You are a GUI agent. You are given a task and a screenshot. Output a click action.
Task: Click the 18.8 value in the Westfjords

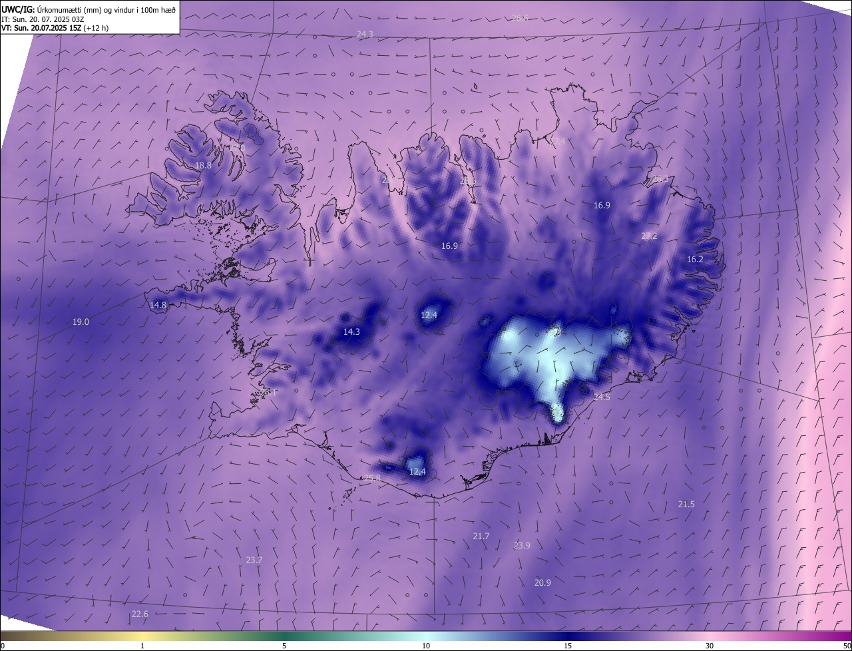(203, 165)
